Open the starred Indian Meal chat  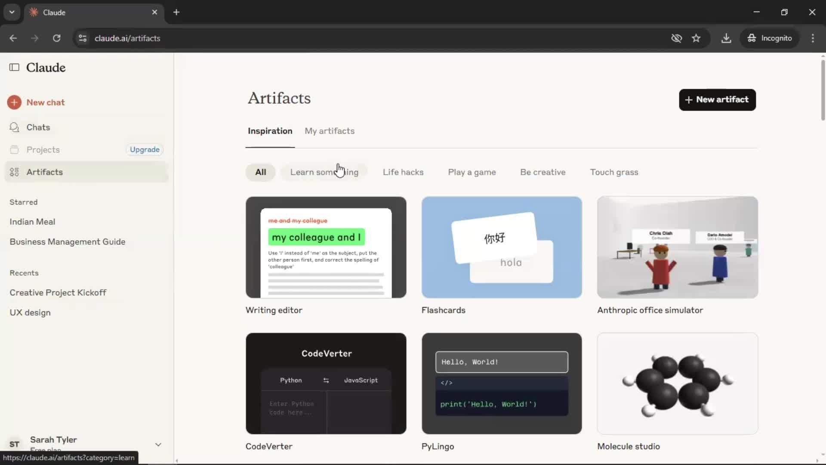tap(32, 222)
